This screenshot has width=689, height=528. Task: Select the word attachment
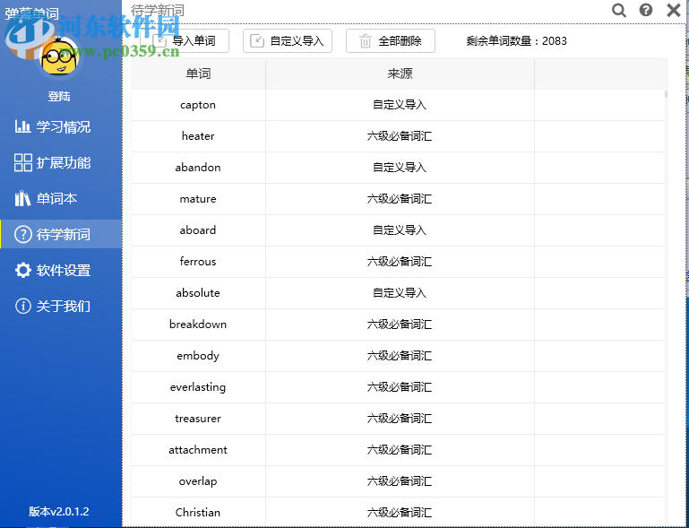coord(198,450)
